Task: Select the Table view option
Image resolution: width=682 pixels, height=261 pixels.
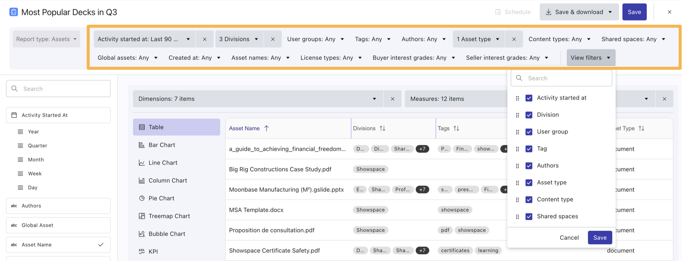Action: click(176, 127)
